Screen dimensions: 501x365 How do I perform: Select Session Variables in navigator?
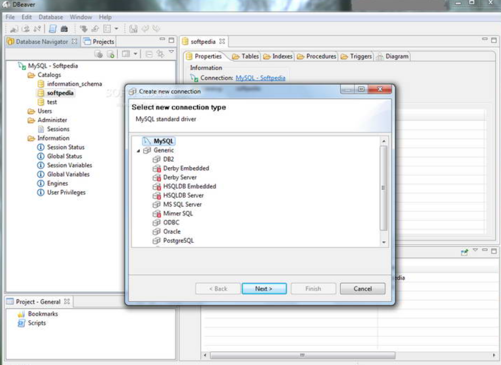coord(69,165)
